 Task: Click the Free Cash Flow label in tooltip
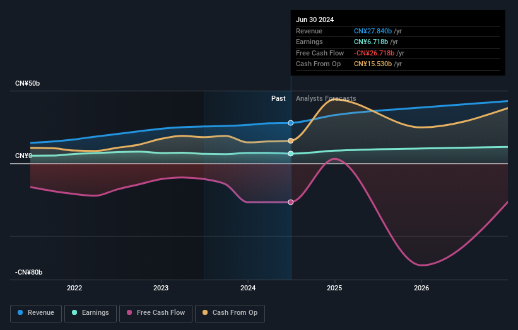point(320,53)
